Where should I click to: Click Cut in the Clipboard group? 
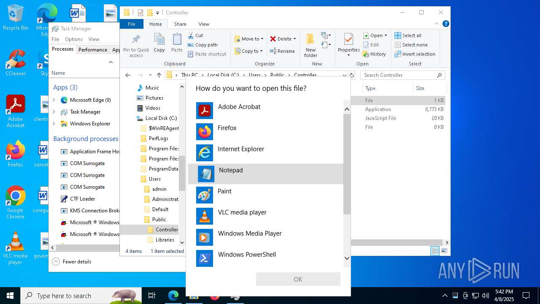pos(196,35)
